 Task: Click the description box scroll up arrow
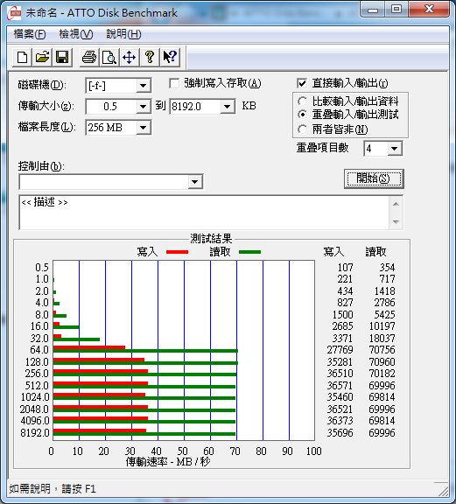click(x=396, y=204)
